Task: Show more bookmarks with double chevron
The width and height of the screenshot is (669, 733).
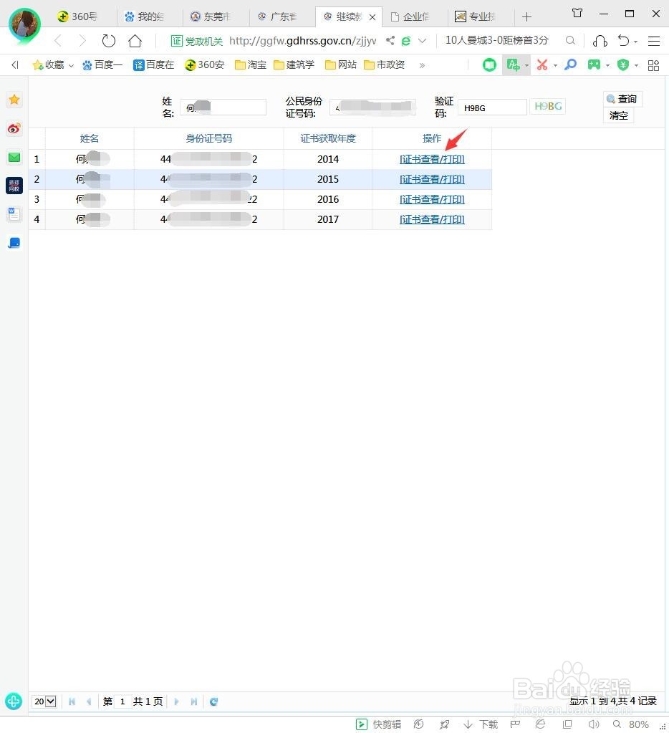Action: pos(422,65)
